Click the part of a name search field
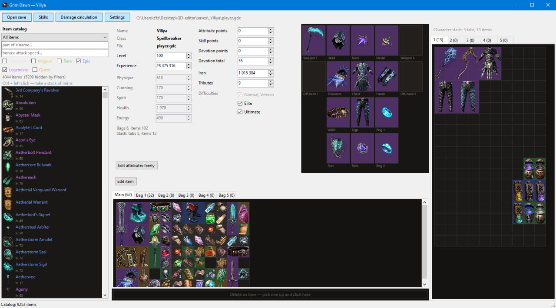Viewport: 556px width, 308px height. (x=55, y=45)
